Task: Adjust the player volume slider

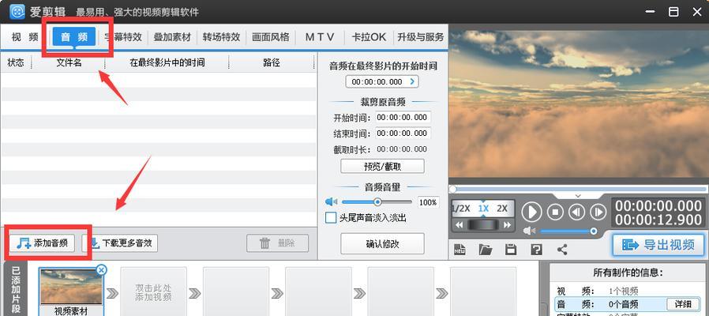Action: pyautogui.click(x=568, y=231)
